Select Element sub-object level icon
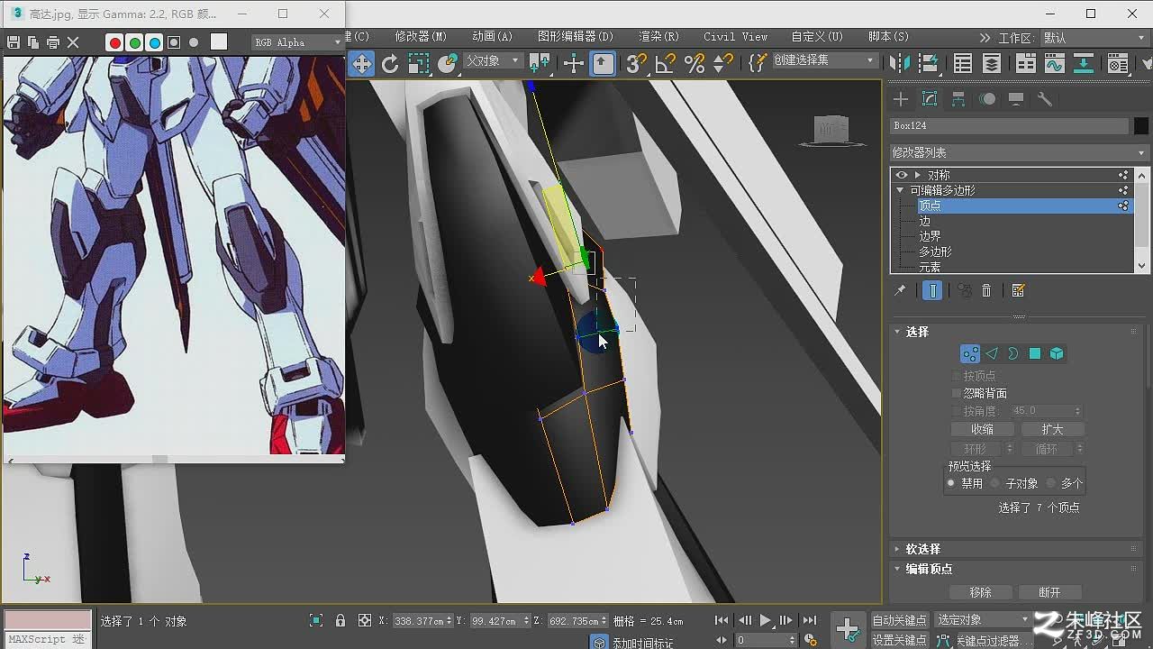Image resolution: width=1153 pixels, height=649 pixels. click(x=1057, y=353)
